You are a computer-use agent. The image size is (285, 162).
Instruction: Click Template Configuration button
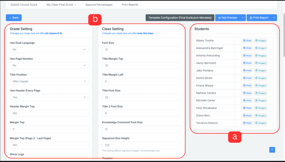point(180,18)
